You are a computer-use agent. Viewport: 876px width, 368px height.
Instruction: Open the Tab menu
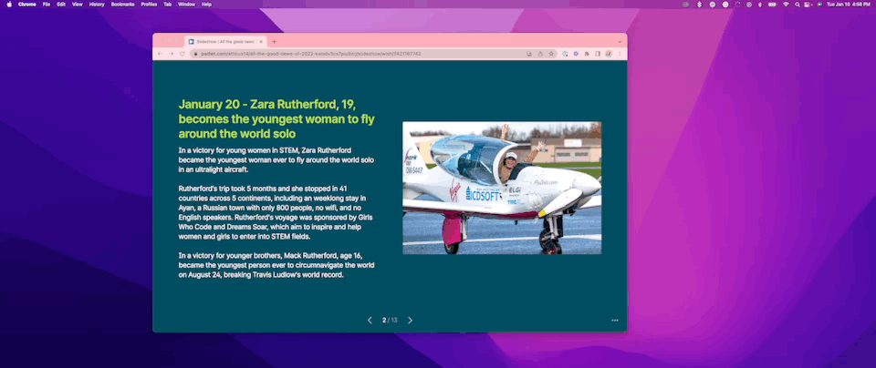[x=168, y=4]
